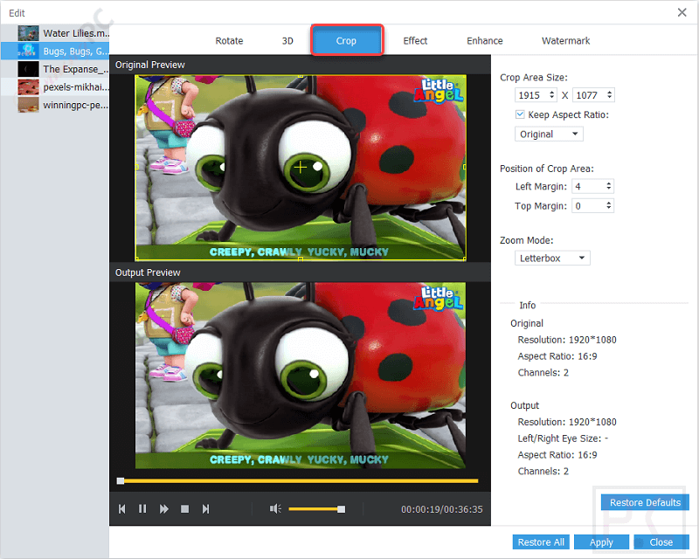Click Top Margin stepper arrows

pyautogui.click(x=608, y=205)
